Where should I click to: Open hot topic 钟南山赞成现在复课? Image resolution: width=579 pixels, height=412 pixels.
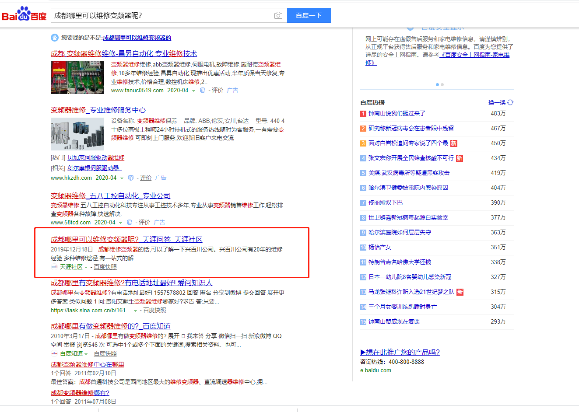[394, 321]
